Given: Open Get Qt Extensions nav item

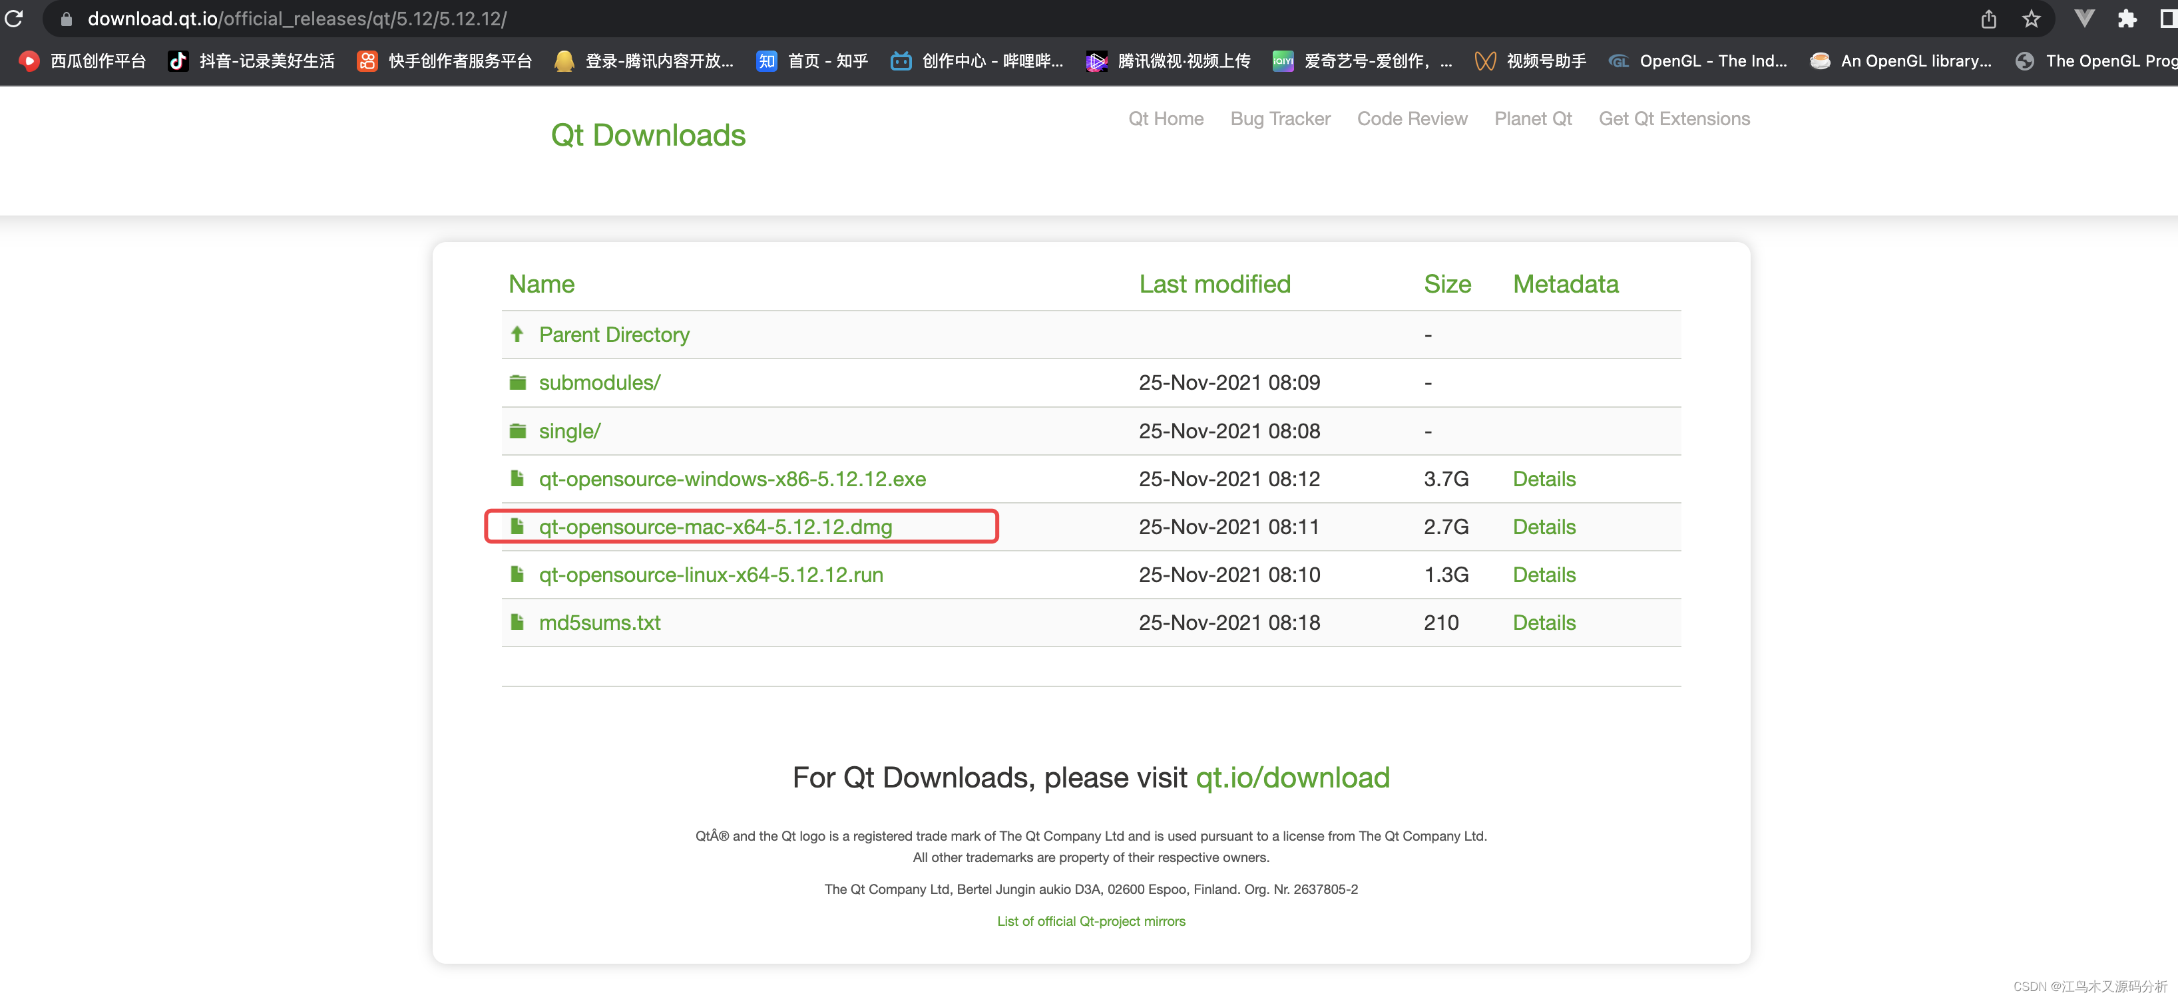Looking at the screenshot, I should click(1674, 118).
